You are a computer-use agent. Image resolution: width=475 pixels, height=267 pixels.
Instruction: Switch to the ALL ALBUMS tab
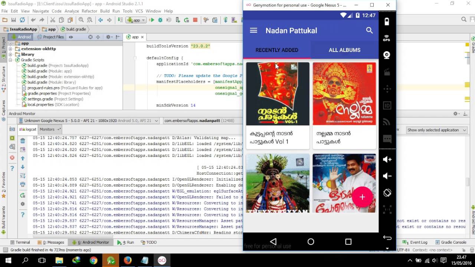point(344,50)
